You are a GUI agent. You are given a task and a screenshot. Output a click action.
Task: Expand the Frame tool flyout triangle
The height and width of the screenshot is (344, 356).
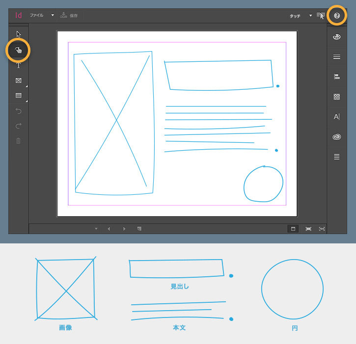coord(27,86)
